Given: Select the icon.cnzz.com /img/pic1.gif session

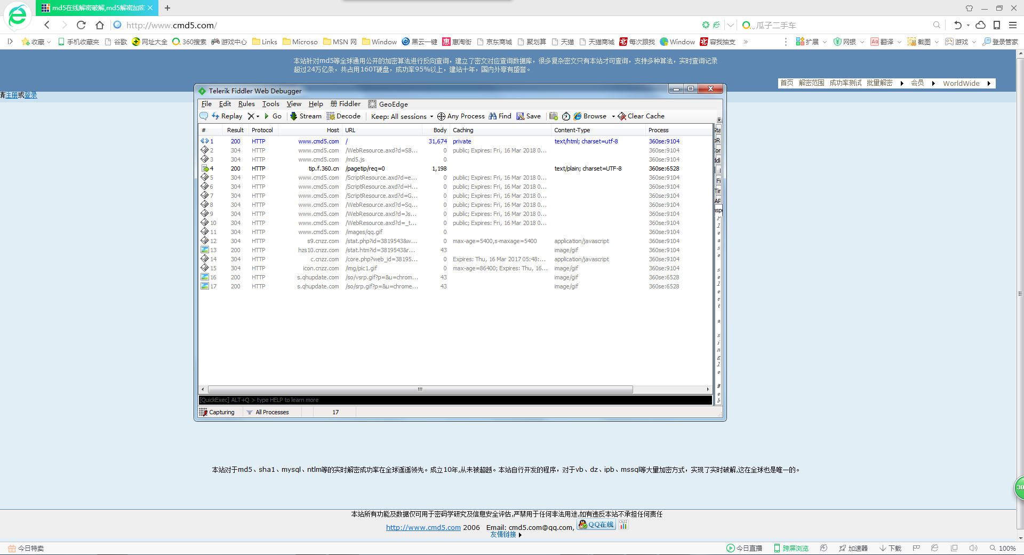Looking at the screenshot, I should point(455,268).
